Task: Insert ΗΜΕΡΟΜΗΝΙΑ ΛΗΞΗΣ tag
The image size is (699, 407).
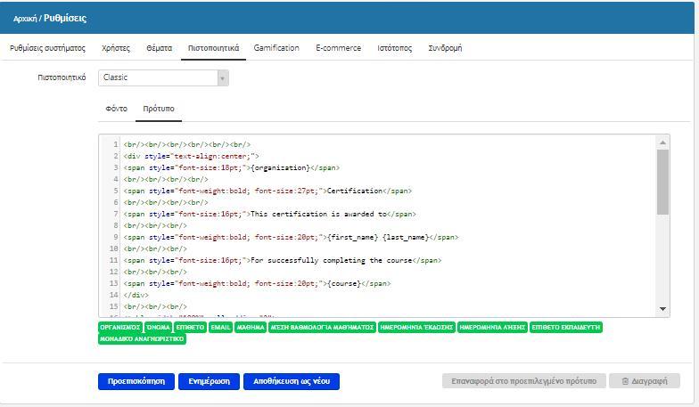Action: (492, 328)
